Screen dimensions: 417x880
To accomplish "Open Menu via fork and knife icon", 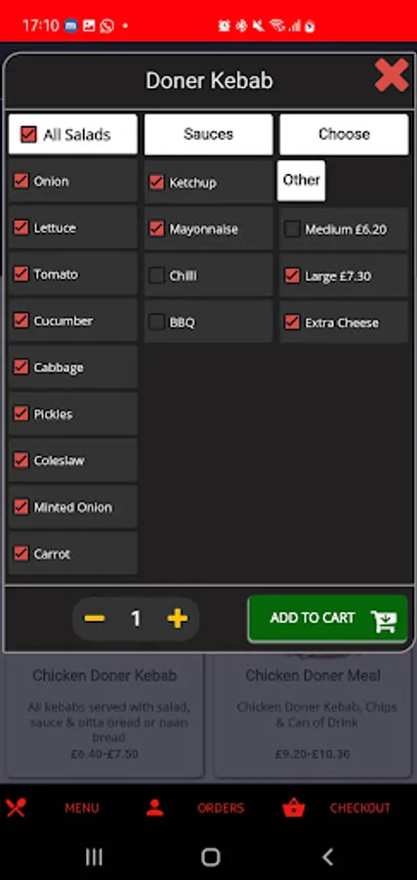I will 16,808.
